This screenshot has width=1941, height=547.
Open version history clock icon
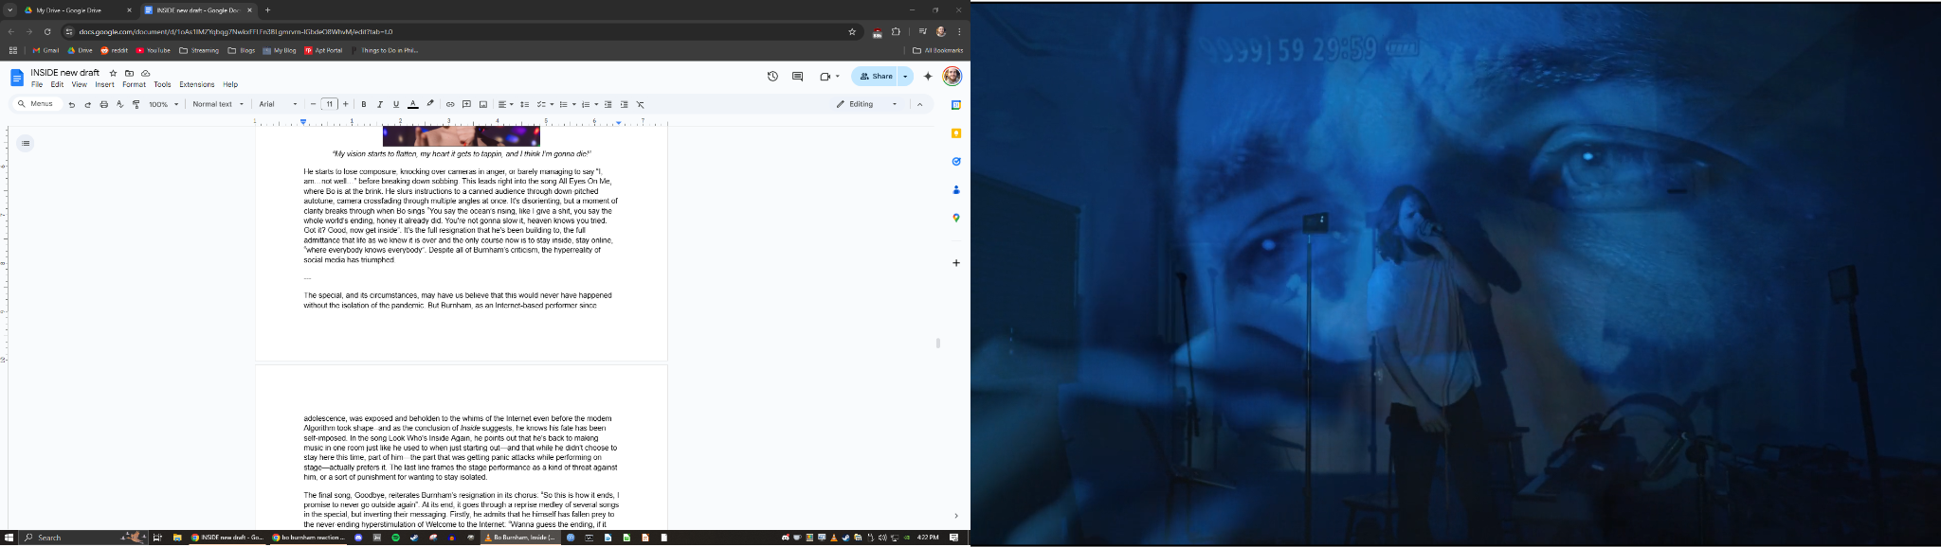772,77
